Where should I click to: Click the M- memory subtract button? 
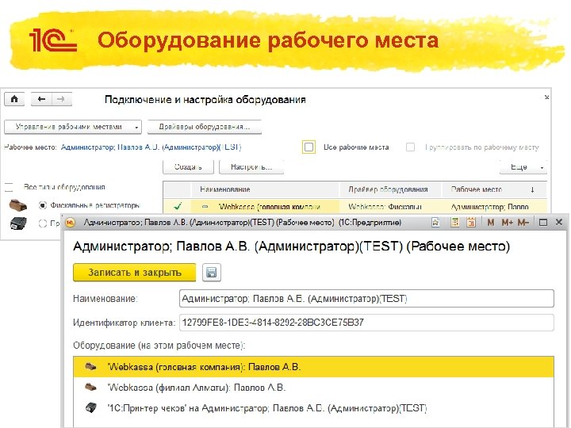[x=523, y=223]
